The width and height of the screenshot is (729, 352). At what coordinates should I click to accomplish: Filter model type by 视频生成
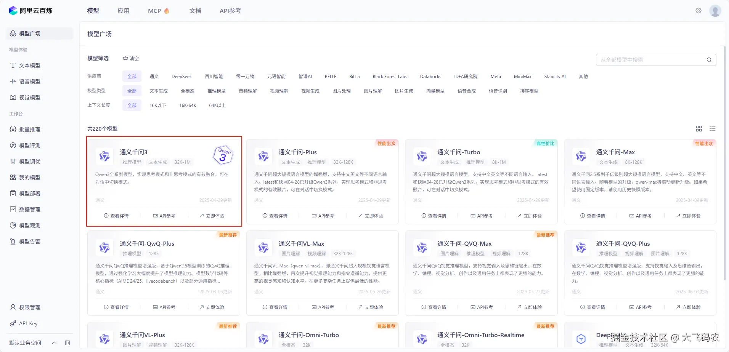[310, 91]
